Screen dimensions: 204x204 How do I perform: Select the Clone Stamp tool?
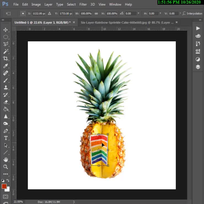6,88
